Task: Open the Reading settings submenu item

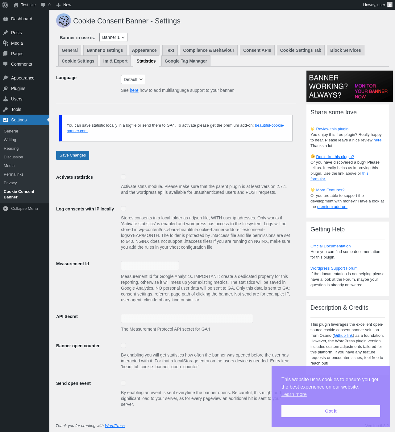Action: coord(11,149)
